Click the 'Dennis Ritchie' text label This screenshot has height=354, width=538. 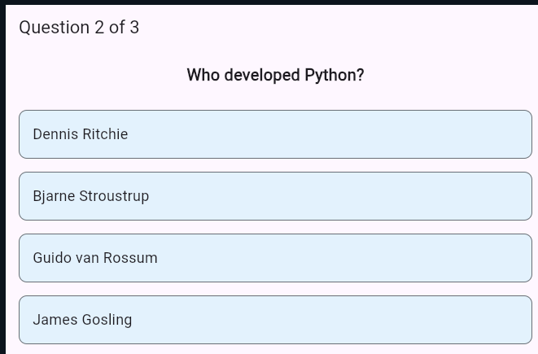(x=81, y=134)
